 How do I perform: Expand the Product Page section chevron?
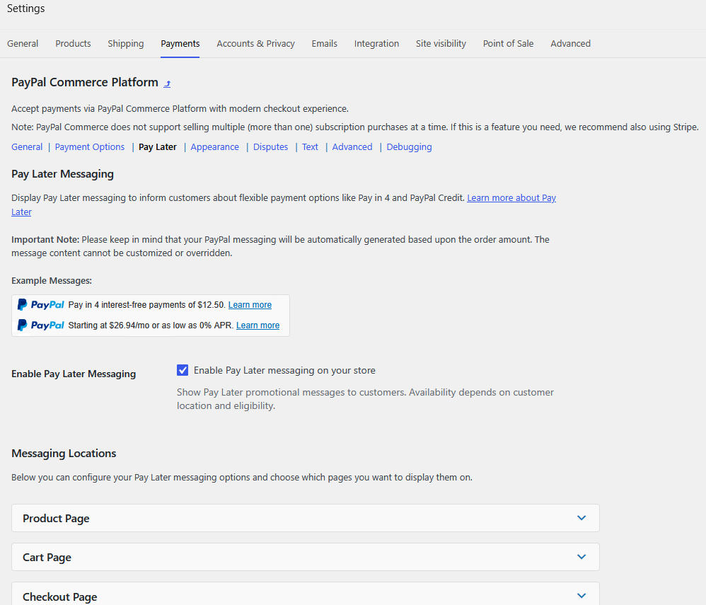click(x=581, y=518)
